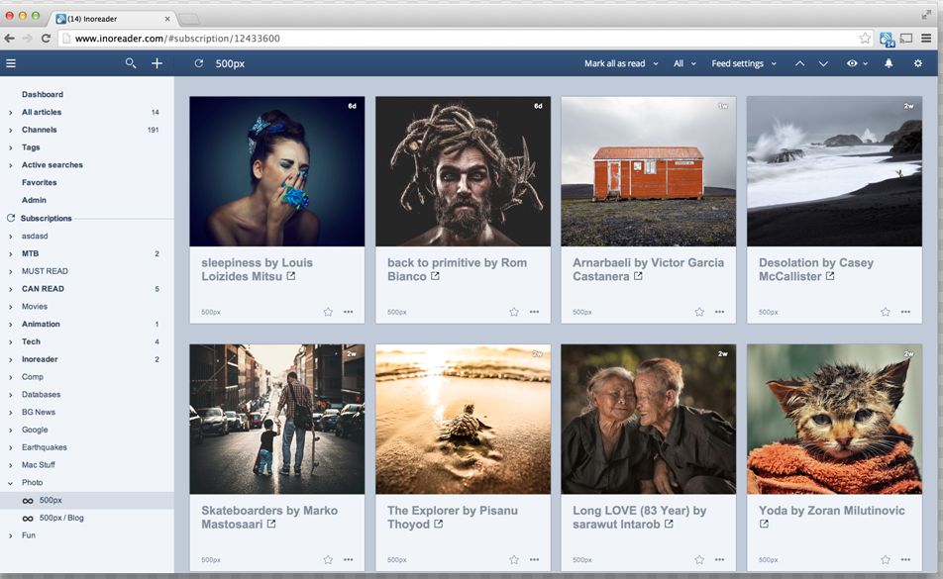Image resolution: width=943 pixels, height=579 pixels.
Task: Open the hamburger menu in the header
Action: 11,63
